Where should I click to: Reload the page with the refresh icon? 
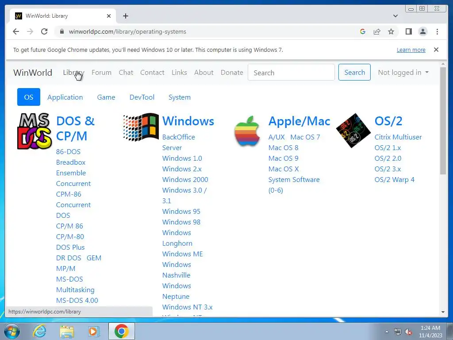tap(44, 31)
